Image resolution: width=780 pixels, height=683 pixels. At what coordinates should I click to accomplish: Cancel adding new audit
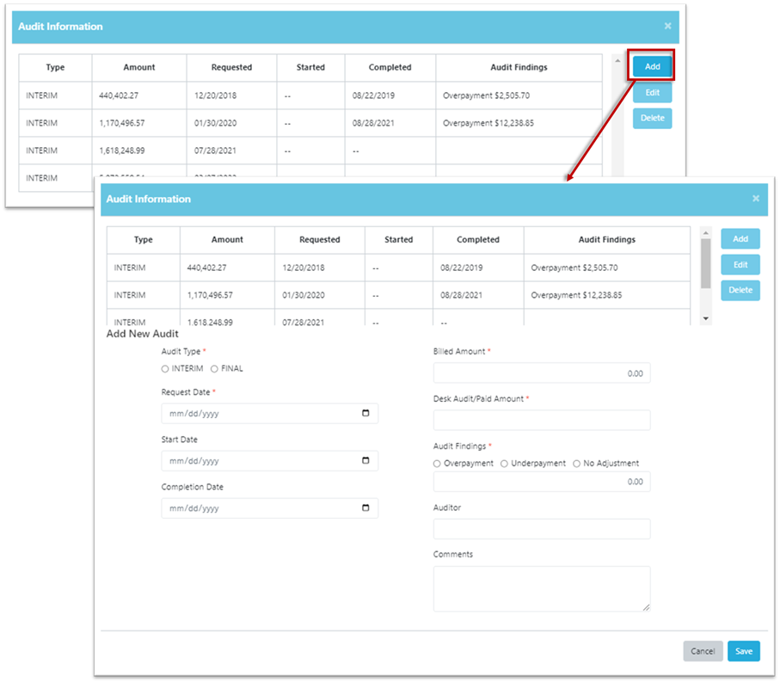pos(703,651)
